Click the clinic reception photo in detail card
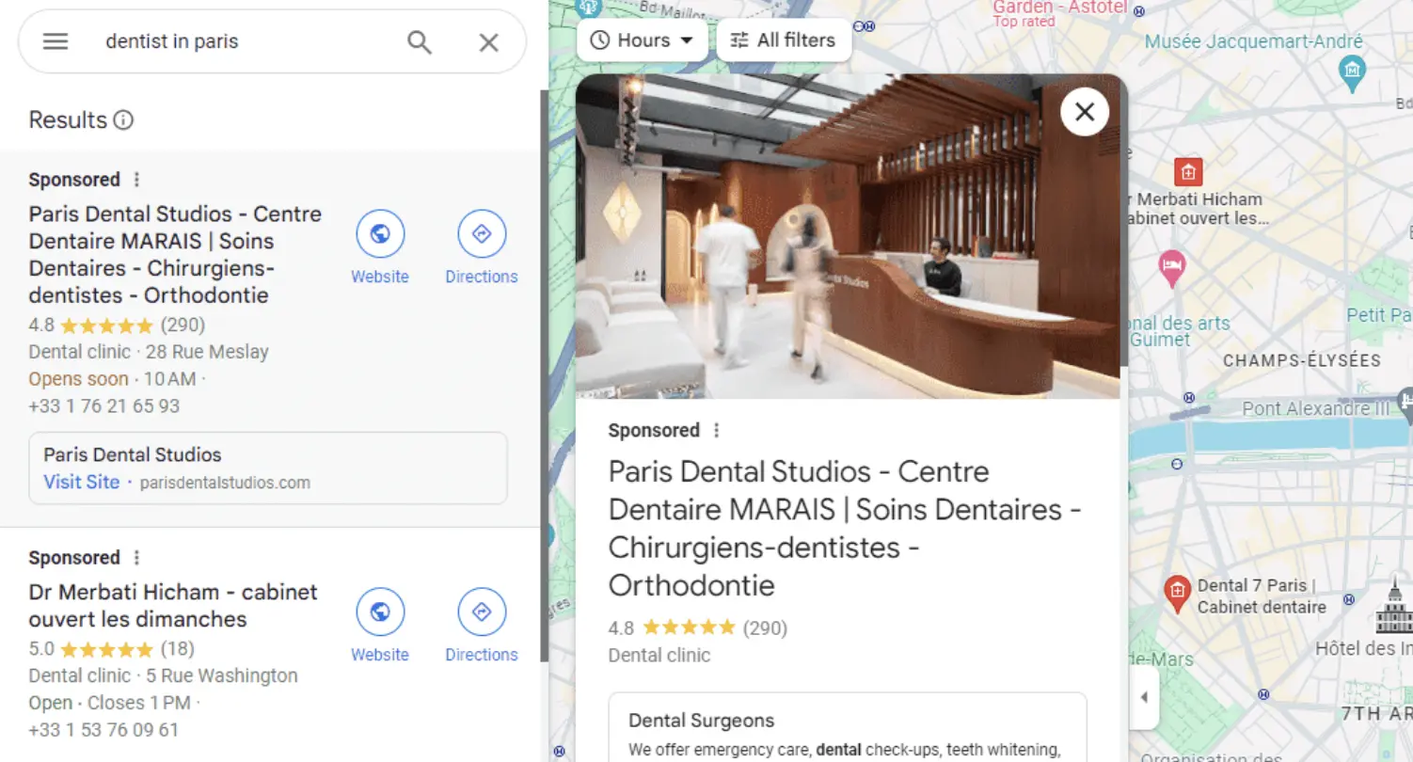The height and width of the screenshot is (762, 1413). (848, 236)
